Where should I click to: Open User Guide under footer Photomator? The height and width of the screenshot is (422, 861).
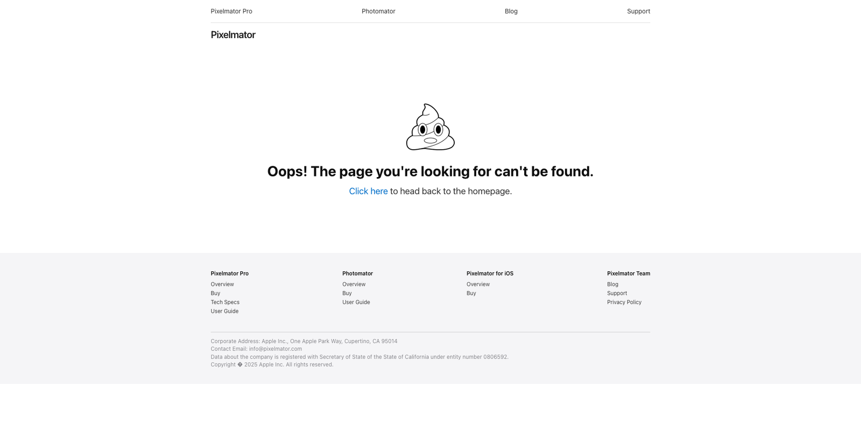point(356,303)
